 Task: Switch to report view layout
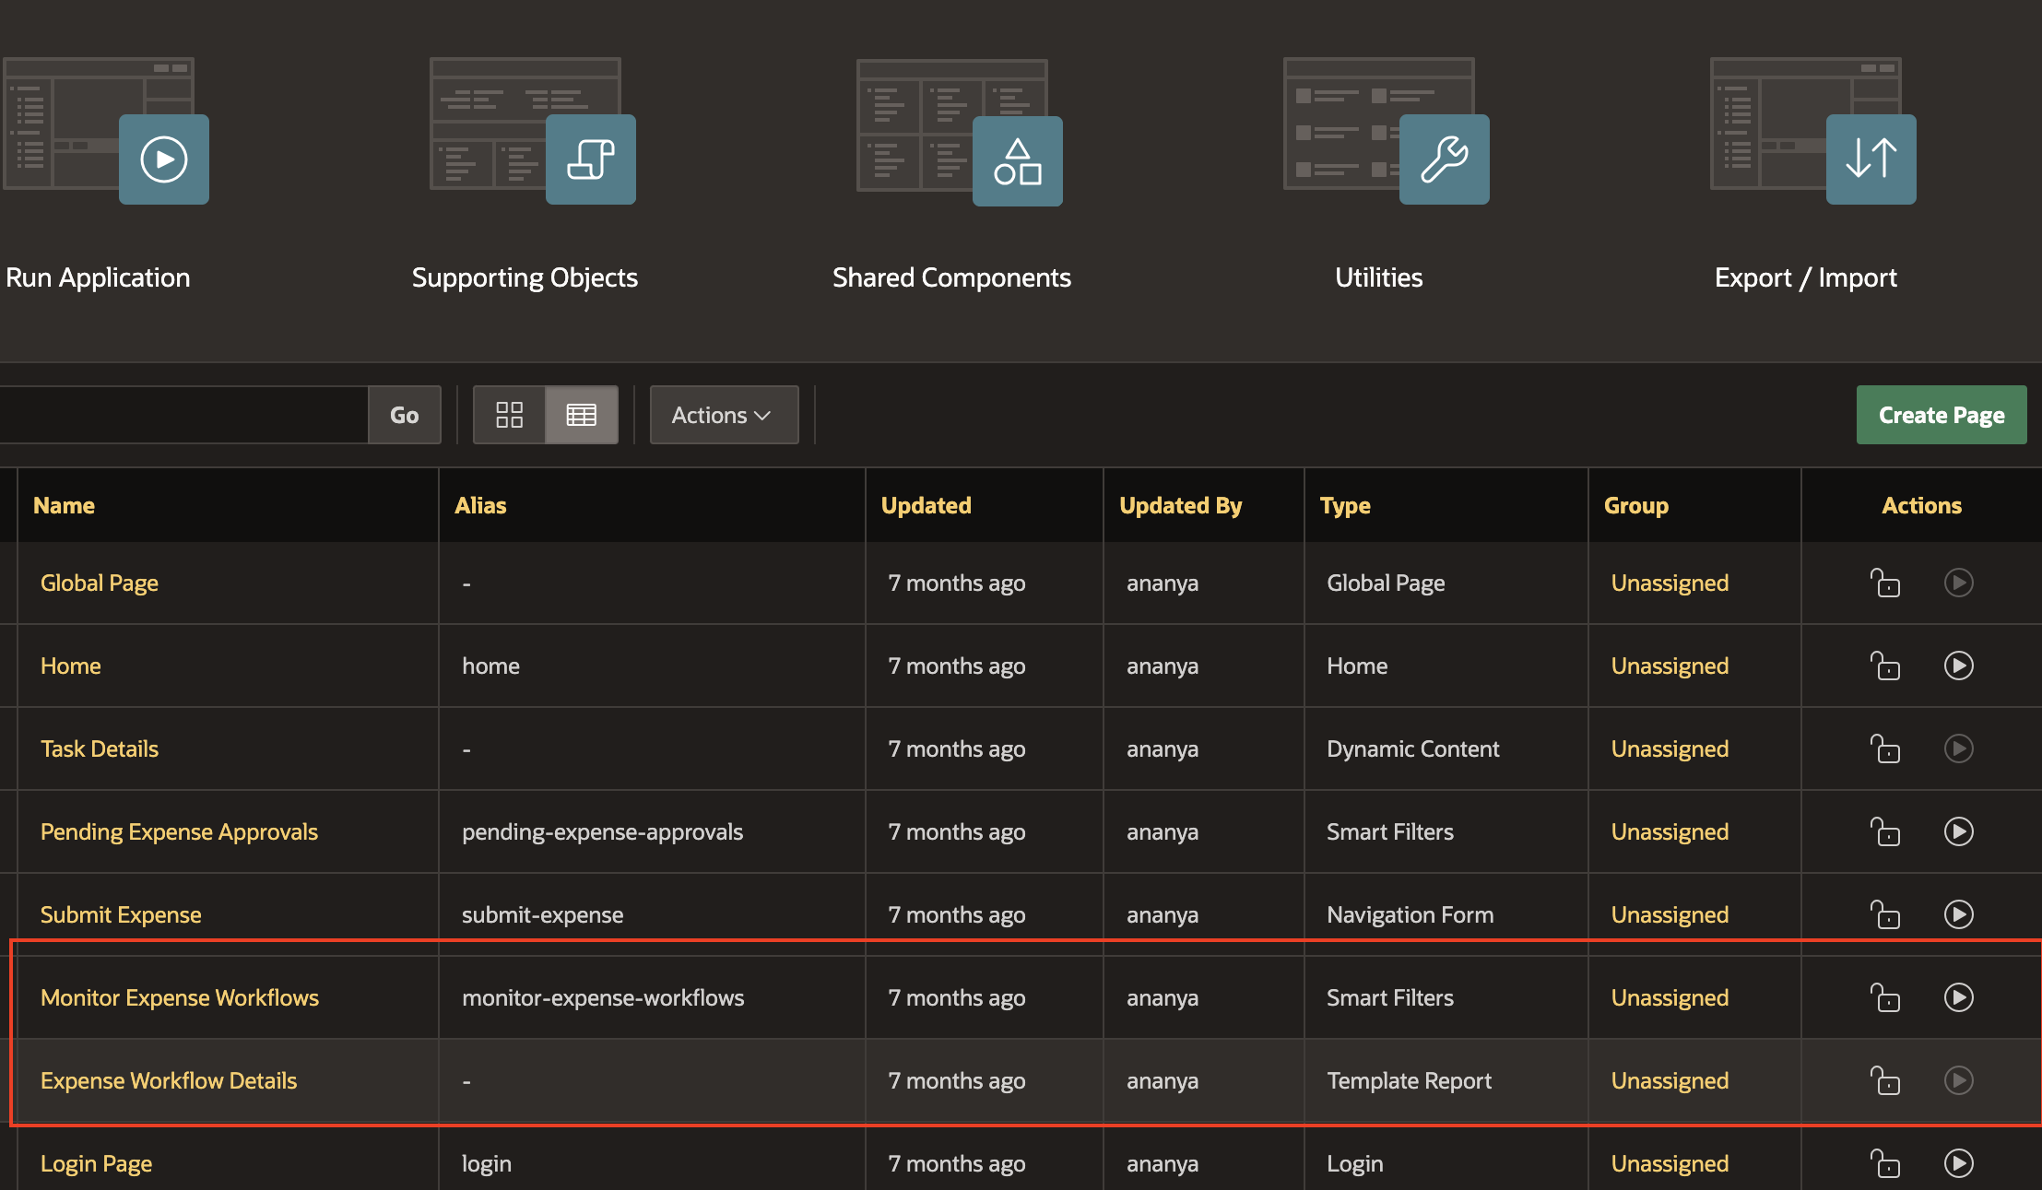pyautogui.click(x=582, y=415)
